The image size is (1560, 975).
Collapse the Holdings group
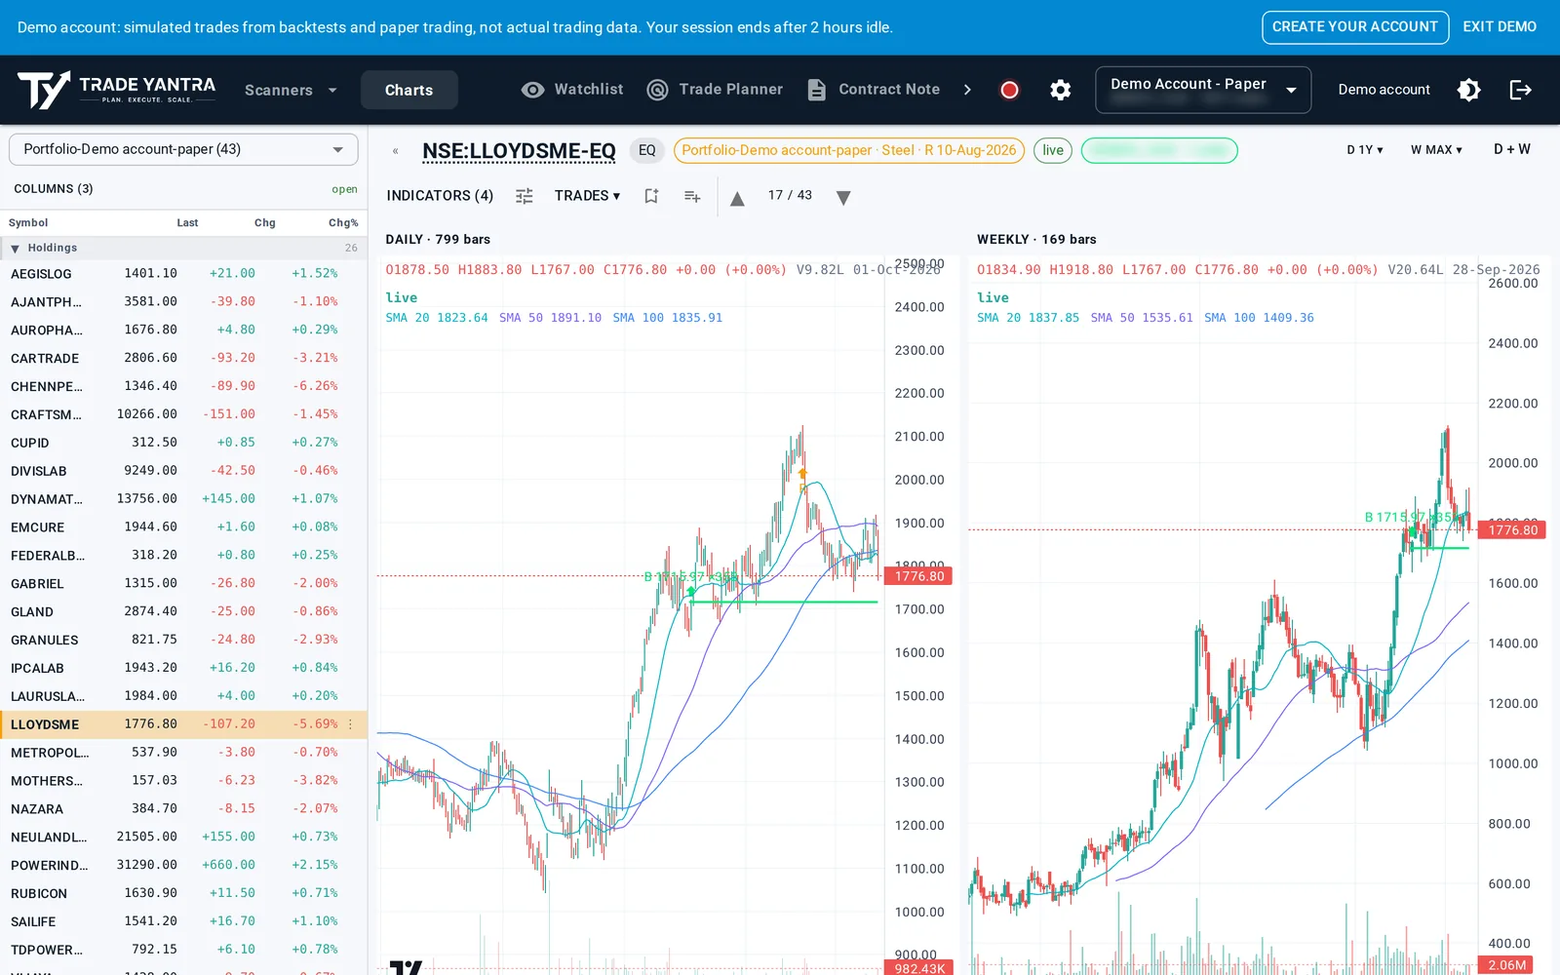pyautogui.click(x=15, y=249)
